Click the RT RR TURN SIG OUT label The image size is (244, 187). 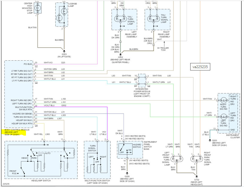pos(21,74)
